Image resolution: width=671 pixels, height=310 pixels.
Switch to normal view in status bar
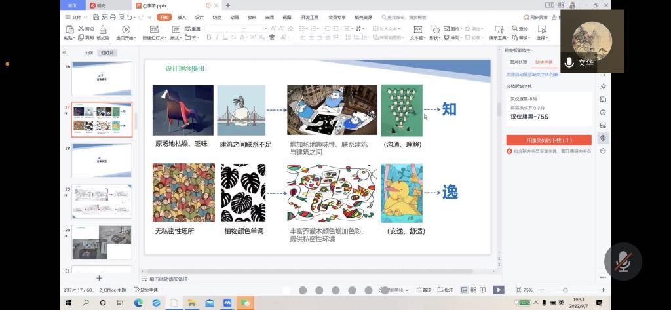(465, 290)
